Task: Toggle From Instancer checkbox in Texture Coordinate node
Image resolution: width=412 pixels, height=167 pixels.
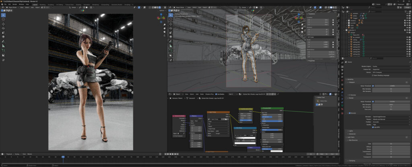Action: (x=174, y=136)
